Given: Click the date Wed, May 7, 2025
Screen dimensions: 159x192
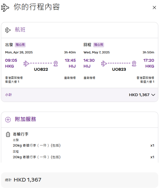Looking at the screenshot, I should 96,52.
